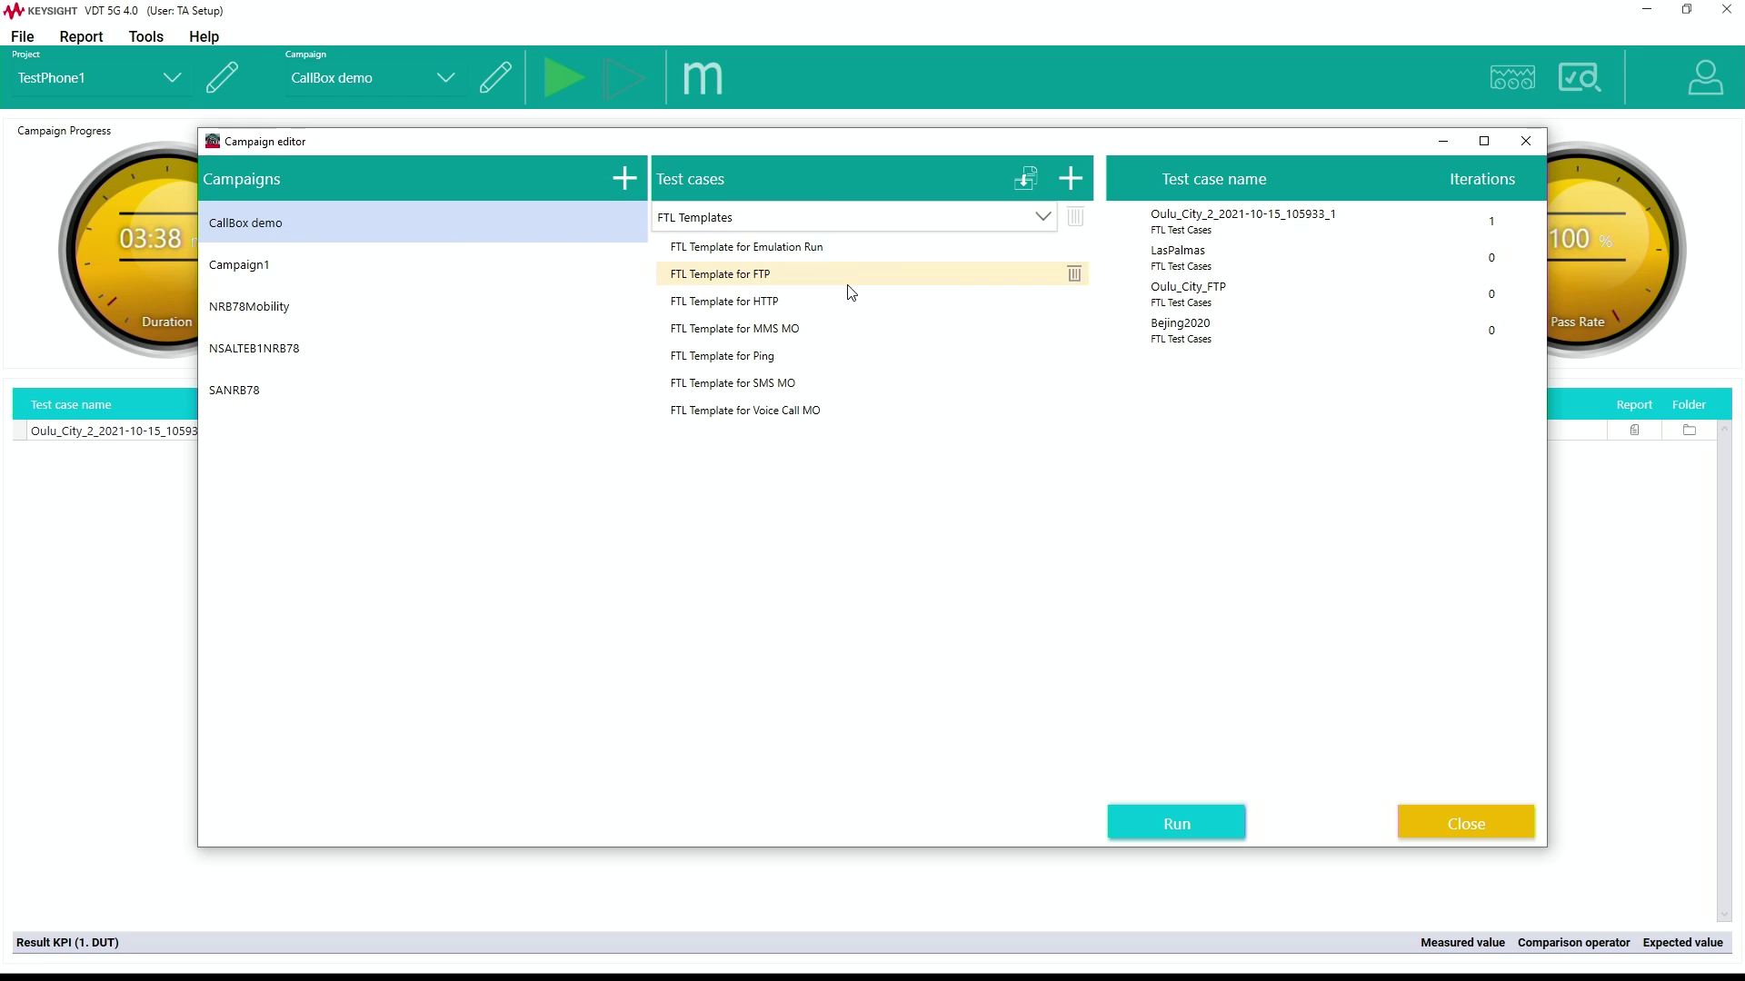Open the report search icon in the toolbar

(1580, 78)
